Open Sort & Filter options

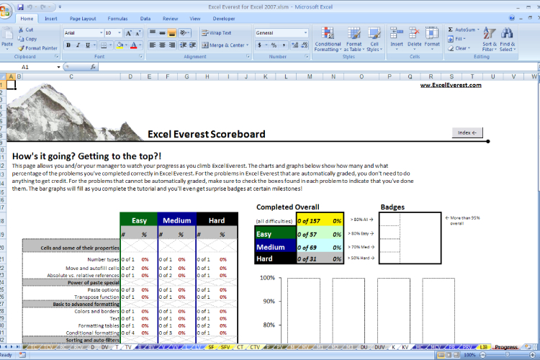(490, 40)
